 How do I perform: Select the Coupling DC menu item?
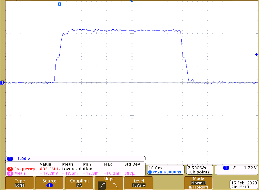(79, 183)
